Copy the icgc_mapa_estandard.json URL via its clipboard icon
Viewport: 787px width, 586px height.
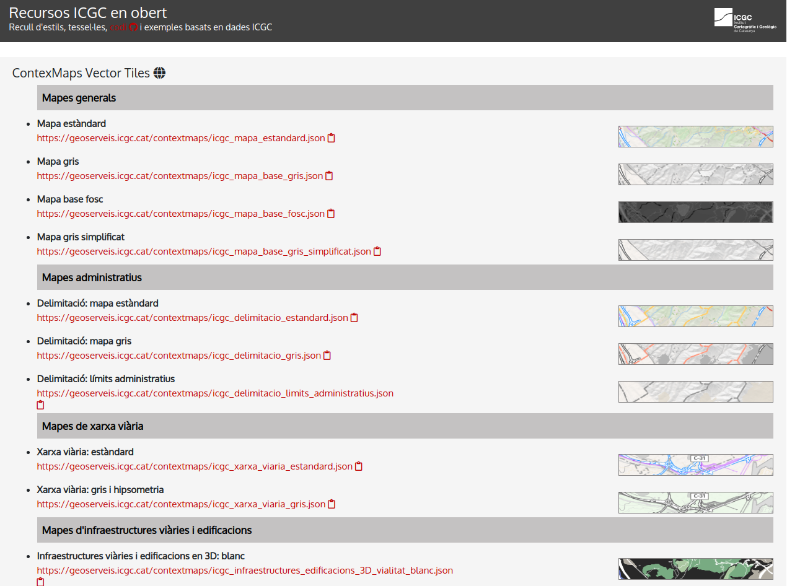pos(331,138)
